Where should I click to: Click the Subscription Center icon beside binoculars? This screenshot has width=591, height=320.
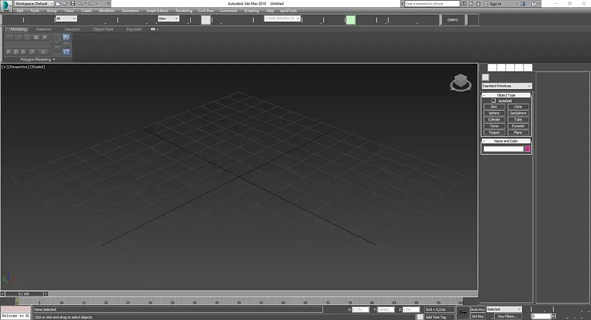coord(471,4)
